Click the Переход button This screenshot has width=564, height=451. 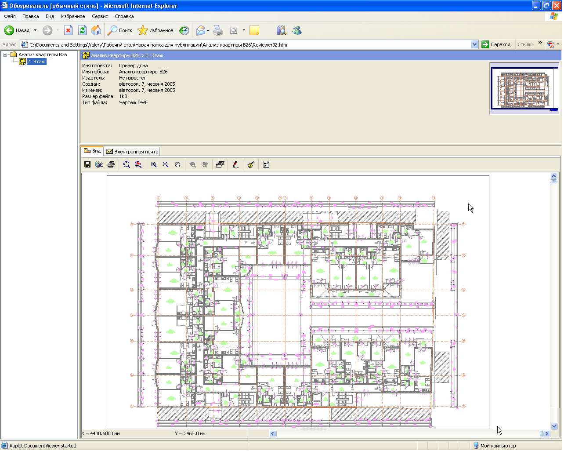[x=496, y=44]
